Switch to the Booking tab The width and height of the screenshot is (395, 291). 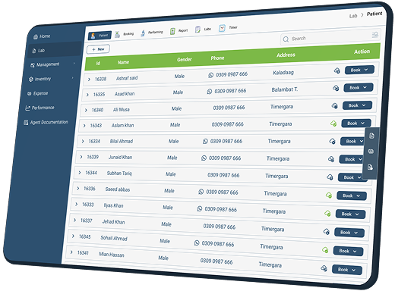click(x=124, y=34)
